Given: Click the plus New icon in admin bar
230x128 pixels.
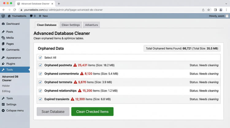Looking at the screenshot, I should [40, 16].
